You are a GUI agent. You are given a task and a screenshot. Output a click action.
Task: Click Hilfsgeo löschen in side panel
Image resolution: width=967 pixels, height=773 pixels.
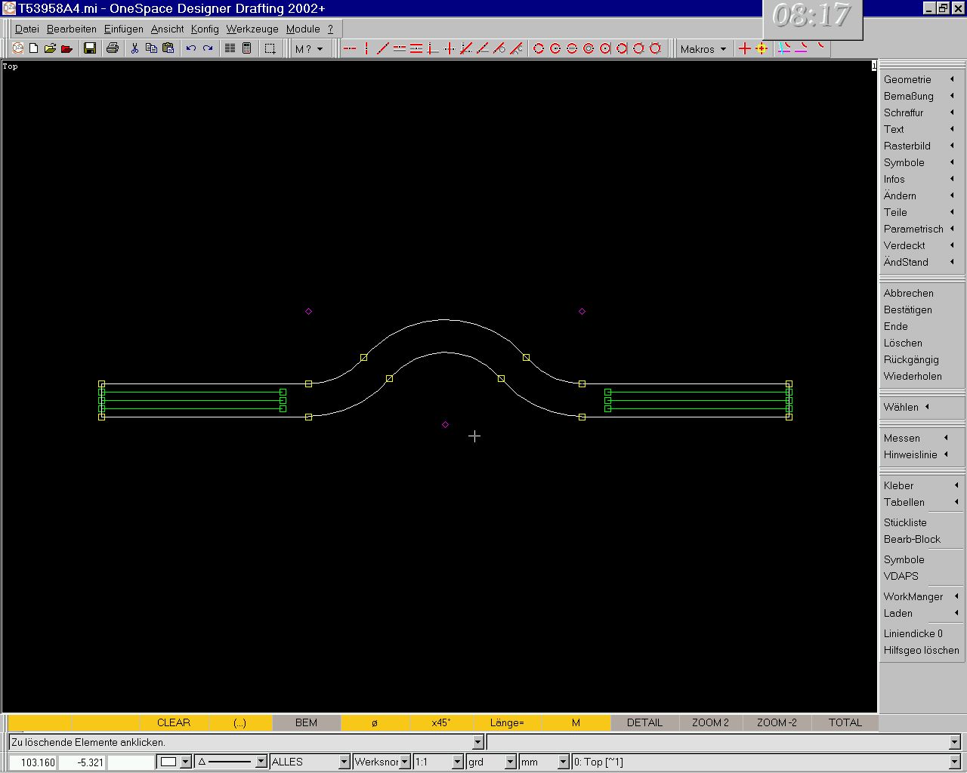click(922, 650)
